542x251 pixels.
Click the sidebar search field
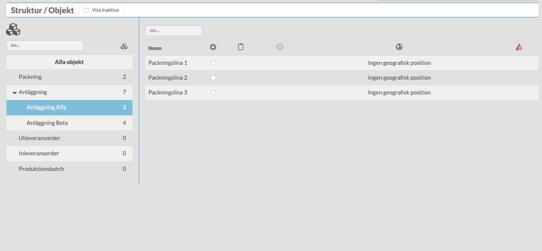(45, 46)
